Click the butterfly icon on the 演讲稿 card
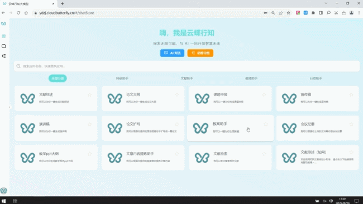Screen dimensions: 363x204 coord(27,128)
